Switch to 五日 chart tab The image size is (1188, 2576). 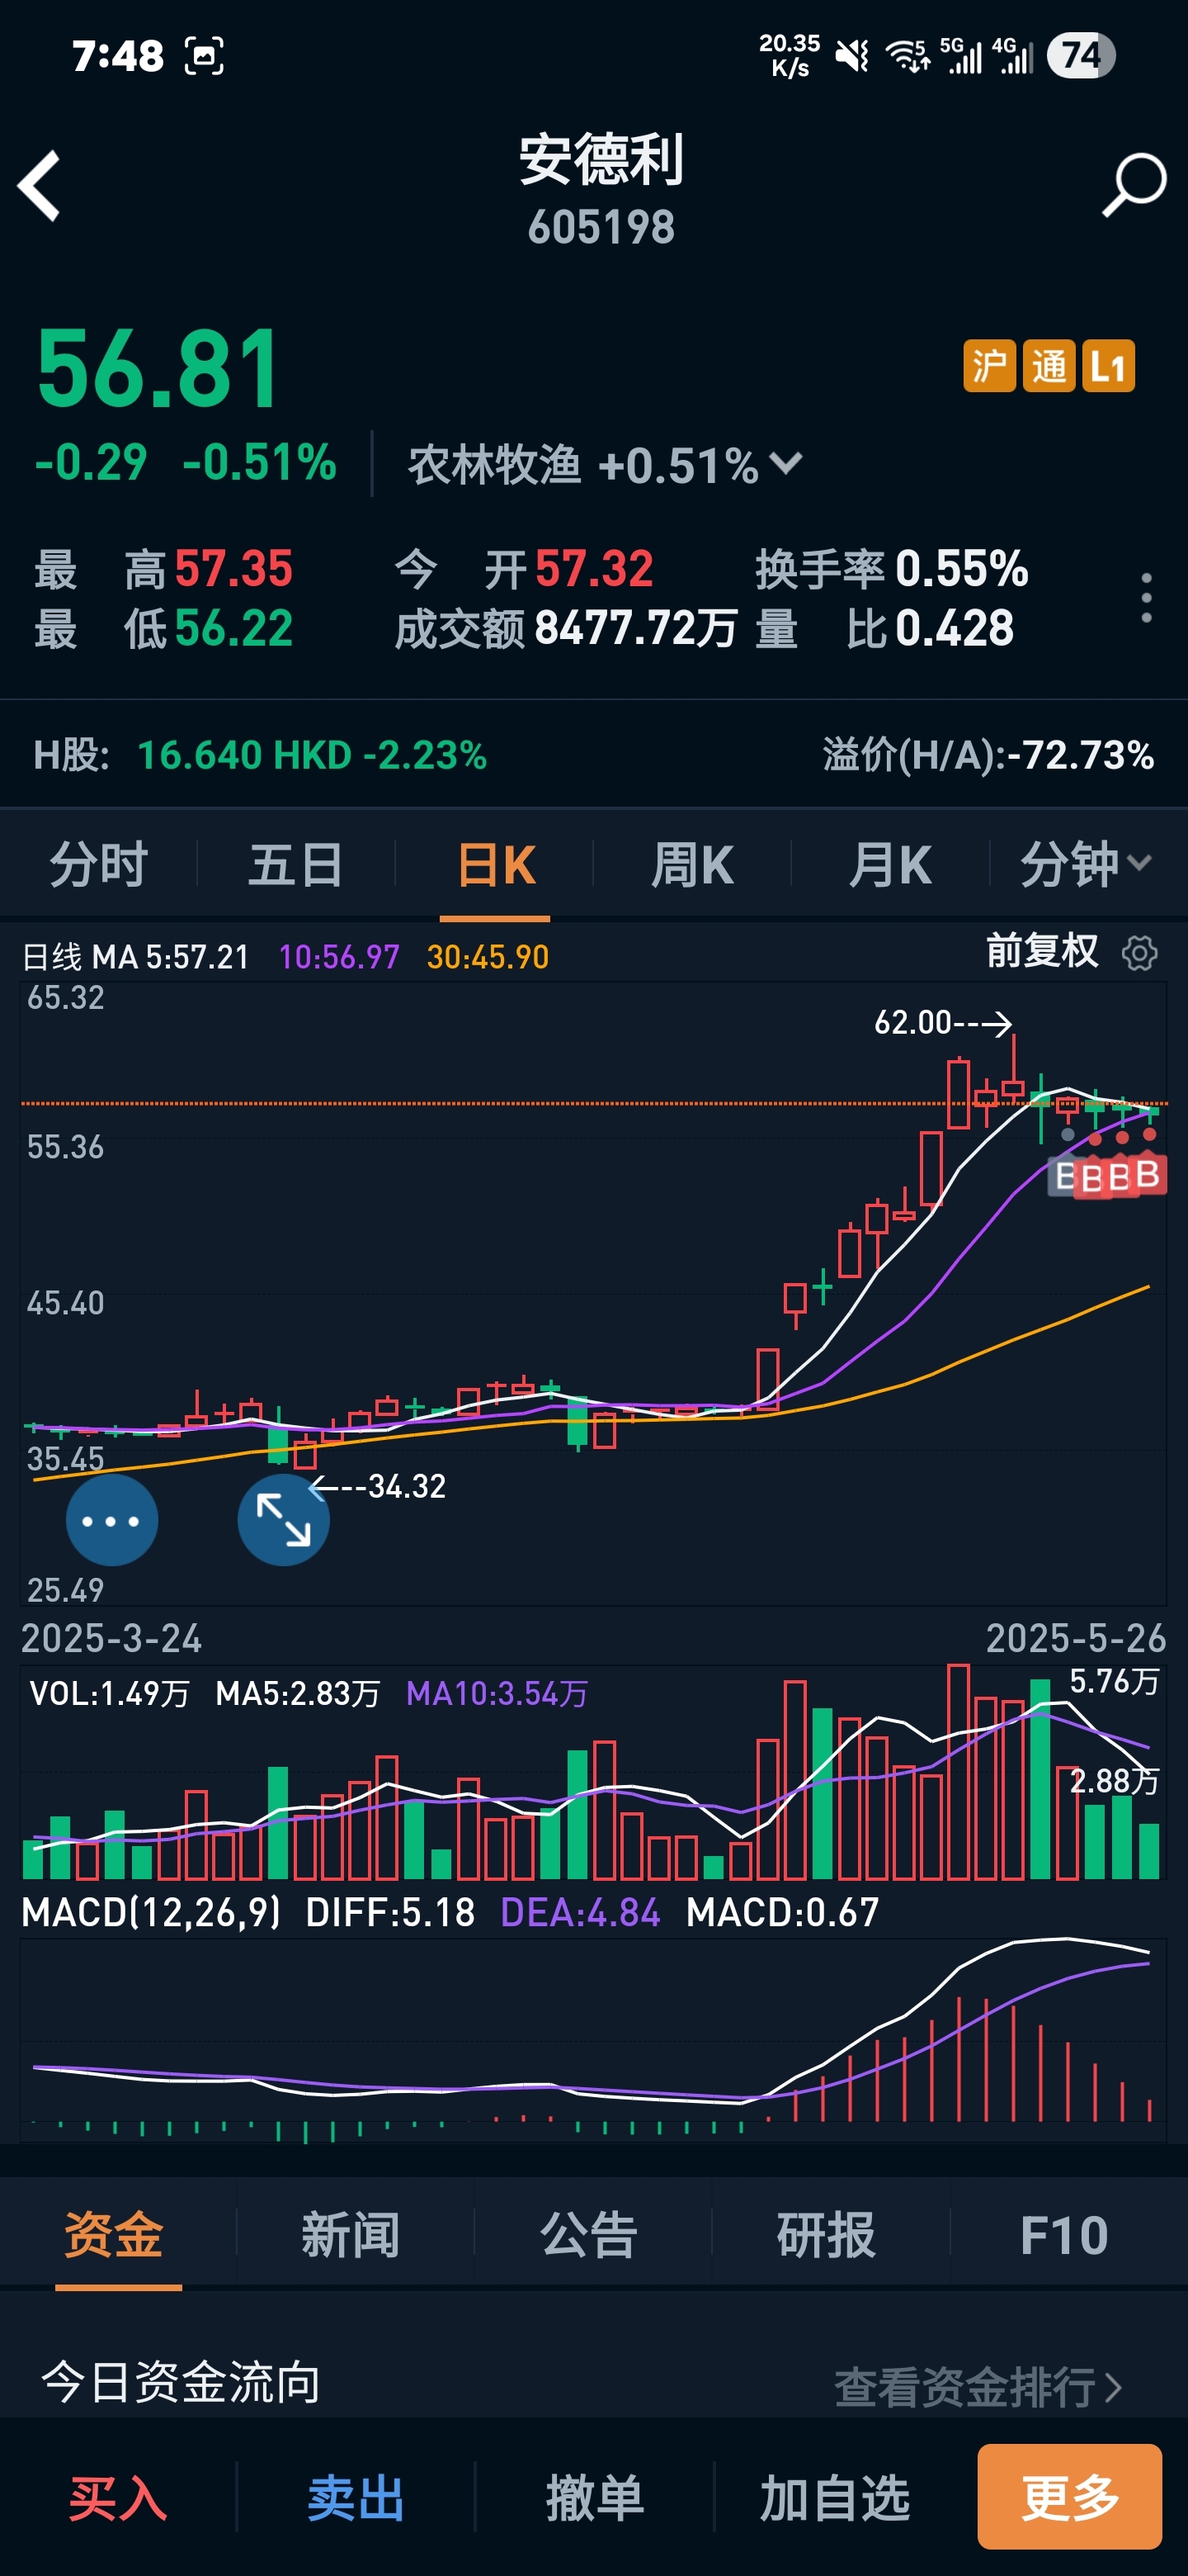pos(295,864)
